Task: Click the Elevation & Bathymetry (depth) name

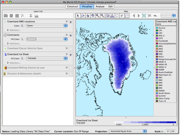Action: [x=24, y=74]
